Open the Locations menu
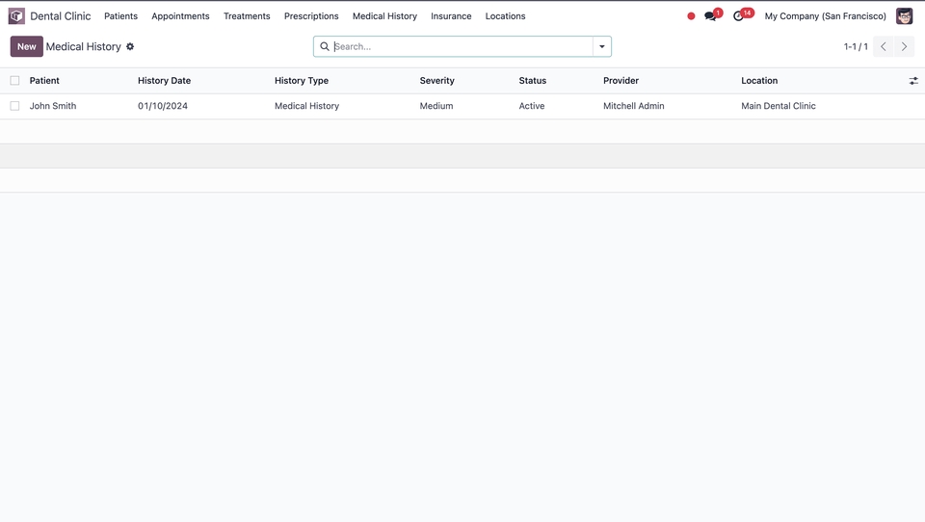 (x=506, y=16)
